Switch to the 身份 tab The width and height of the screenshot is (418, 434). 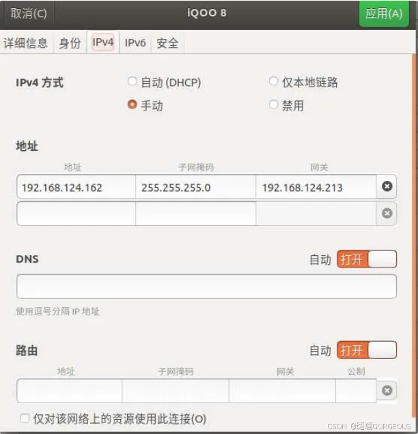click(70, 43)
